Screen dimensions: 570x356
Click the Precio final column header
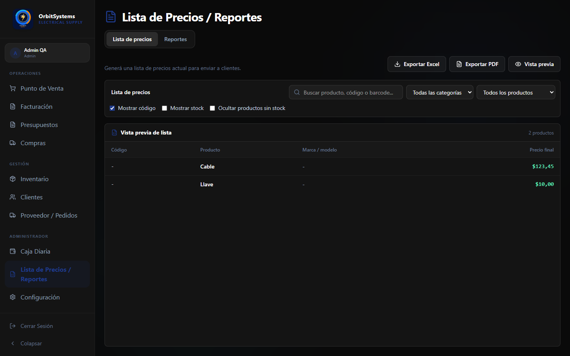coord(541,150)
